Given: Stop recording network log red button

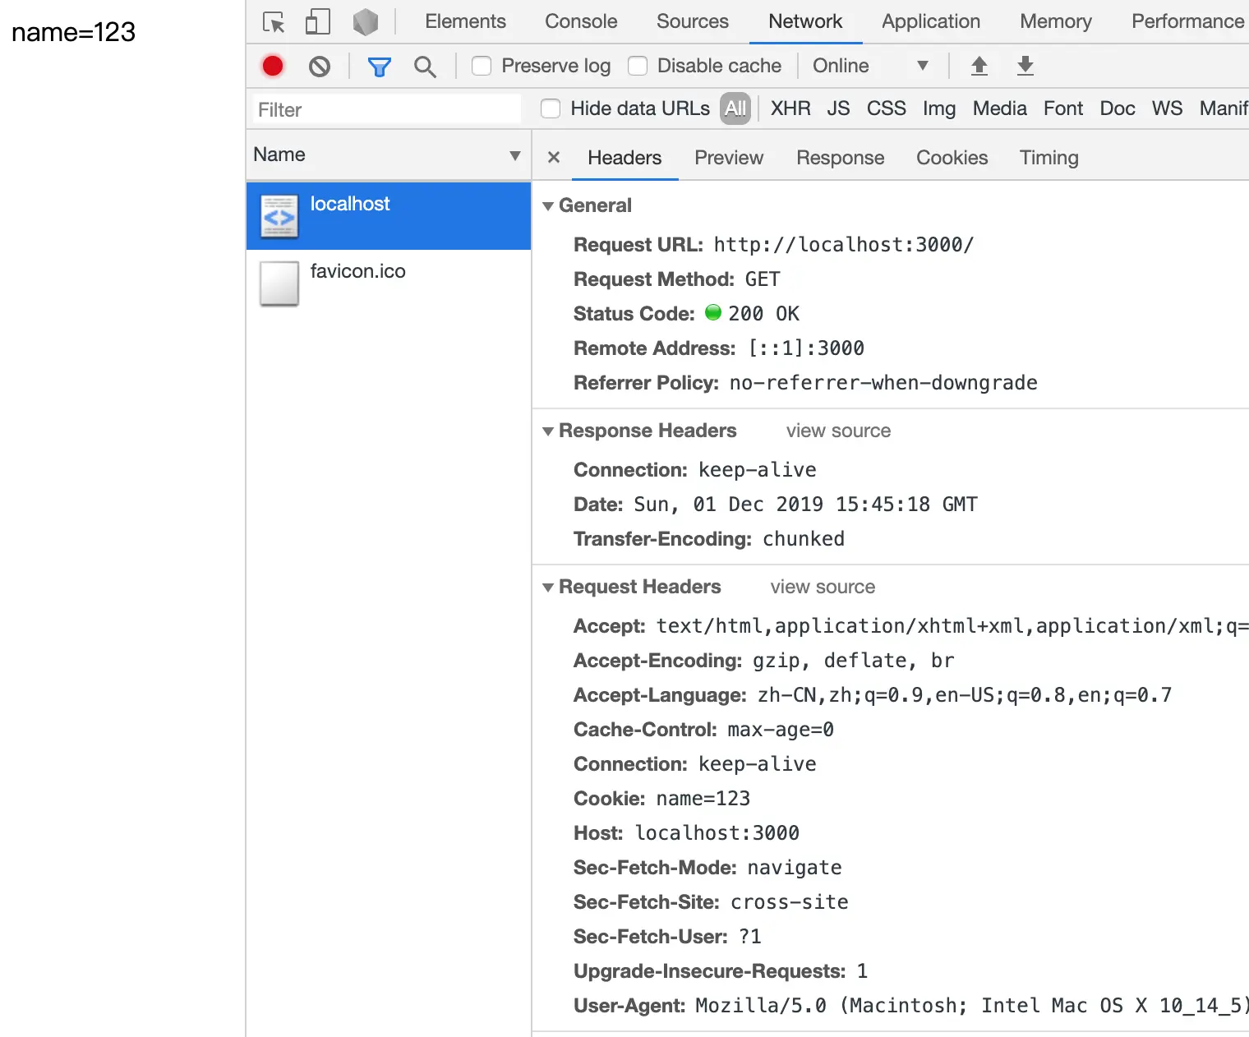Looking at the screenshot, I should pyautogui.click(x=273, y=66).
